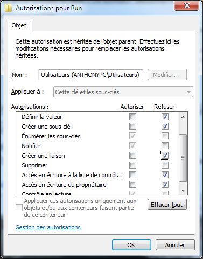Check Refuser for Supprimer
203x259 pixels.
tap(165, 165)
